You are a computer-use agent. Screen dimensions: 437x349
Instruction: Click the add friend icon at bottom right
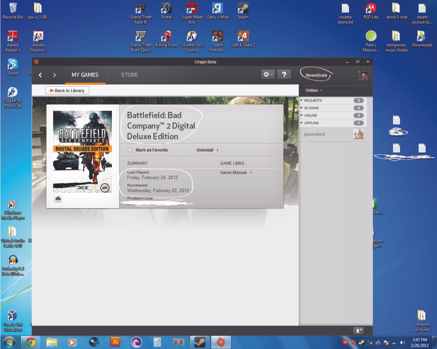(358, 330)
